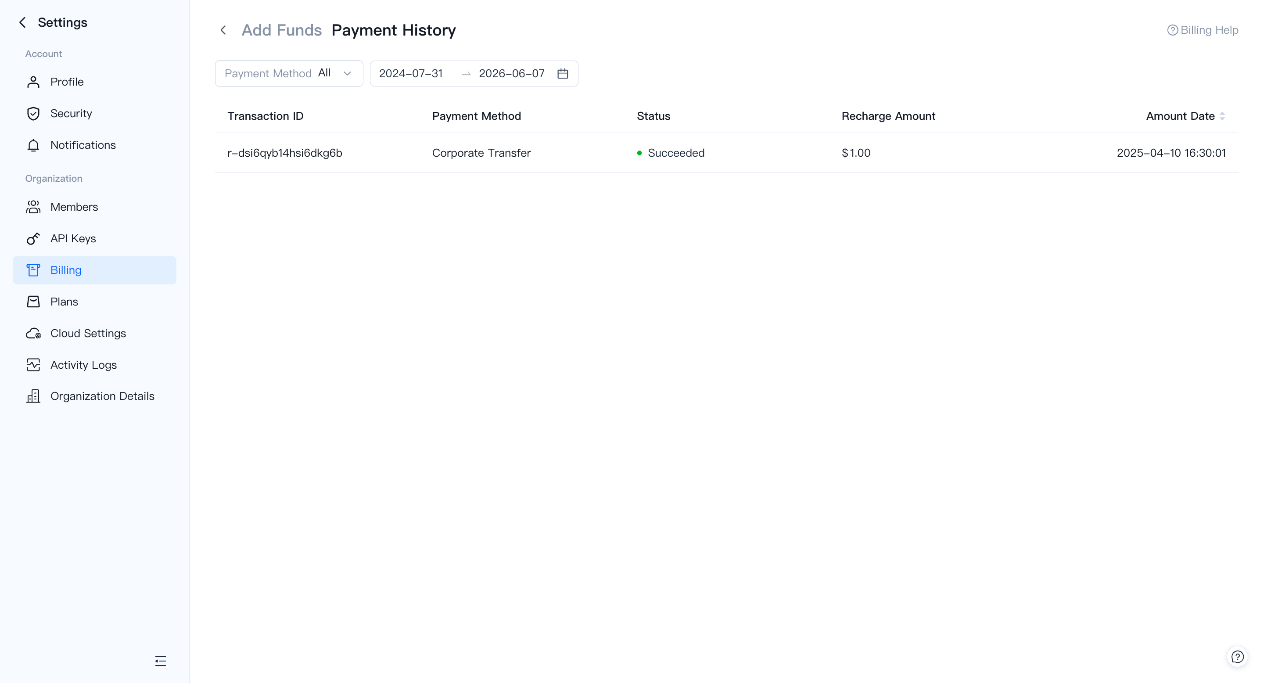1264x683 pixels.
Task: Open API Keys page
Action: click(x=94, y=238)
